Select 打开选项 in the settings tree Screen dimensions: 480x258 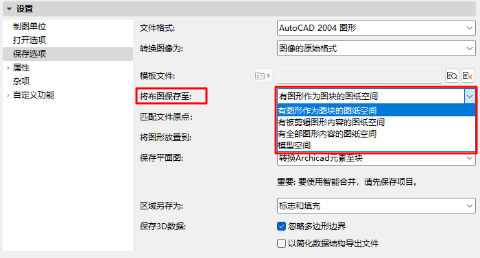click(29, 40)
